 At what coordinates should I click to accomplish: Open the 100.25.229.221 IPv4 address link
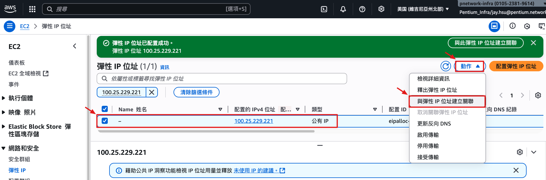[x=253, y=121]
